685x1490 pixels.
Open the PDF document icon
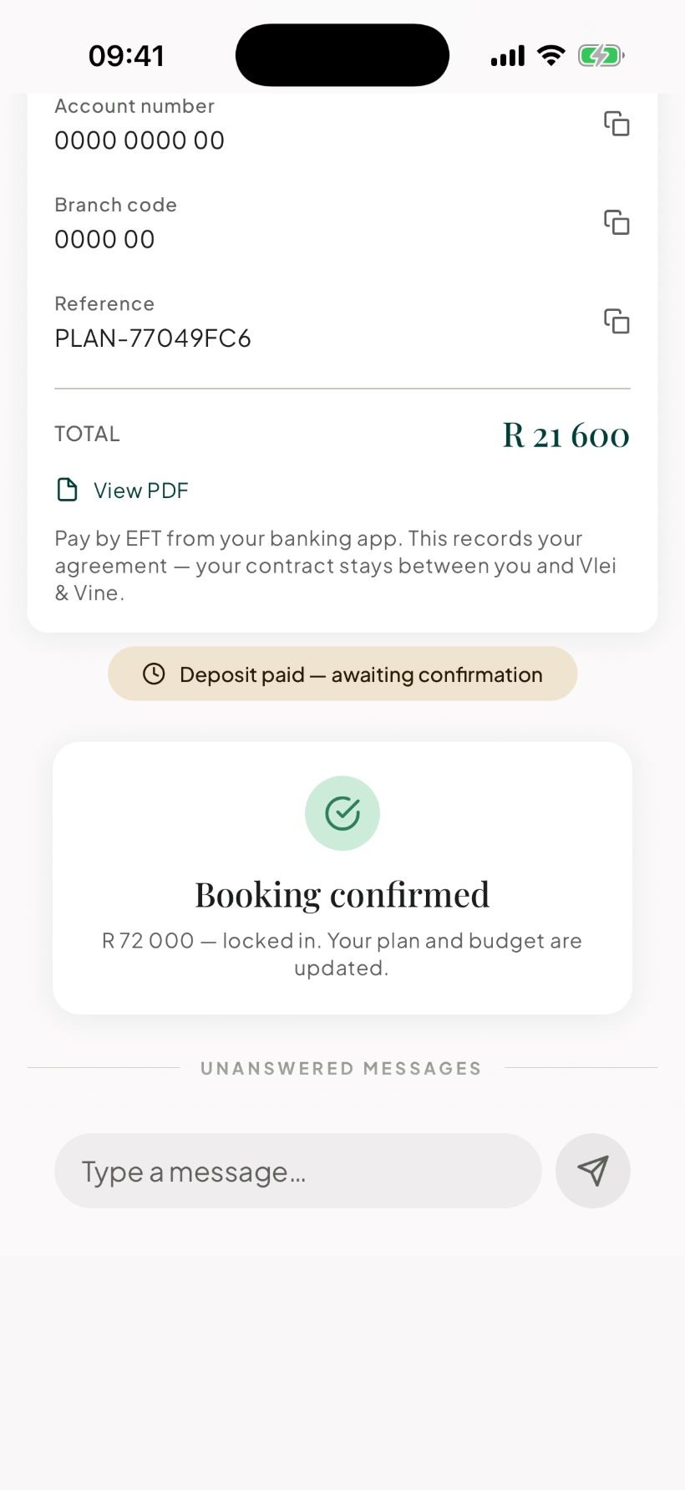[x=67, y=490]
